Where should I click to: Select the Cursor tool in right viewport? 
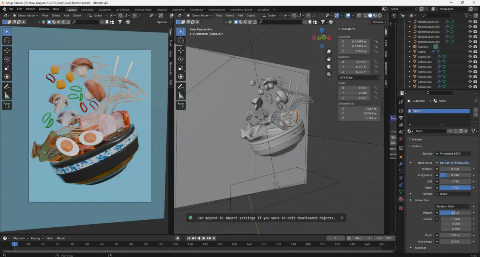pos(181,40)
